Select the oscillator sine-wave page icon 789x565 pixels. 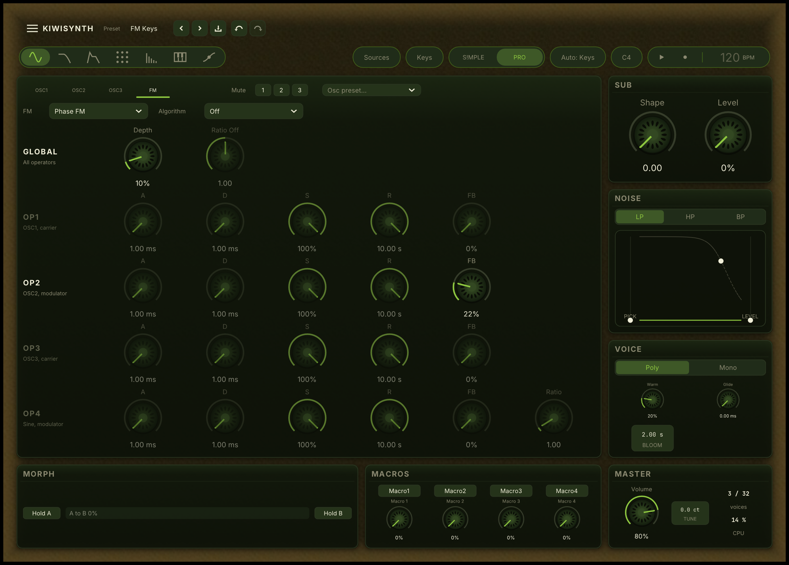pos(36,57)
